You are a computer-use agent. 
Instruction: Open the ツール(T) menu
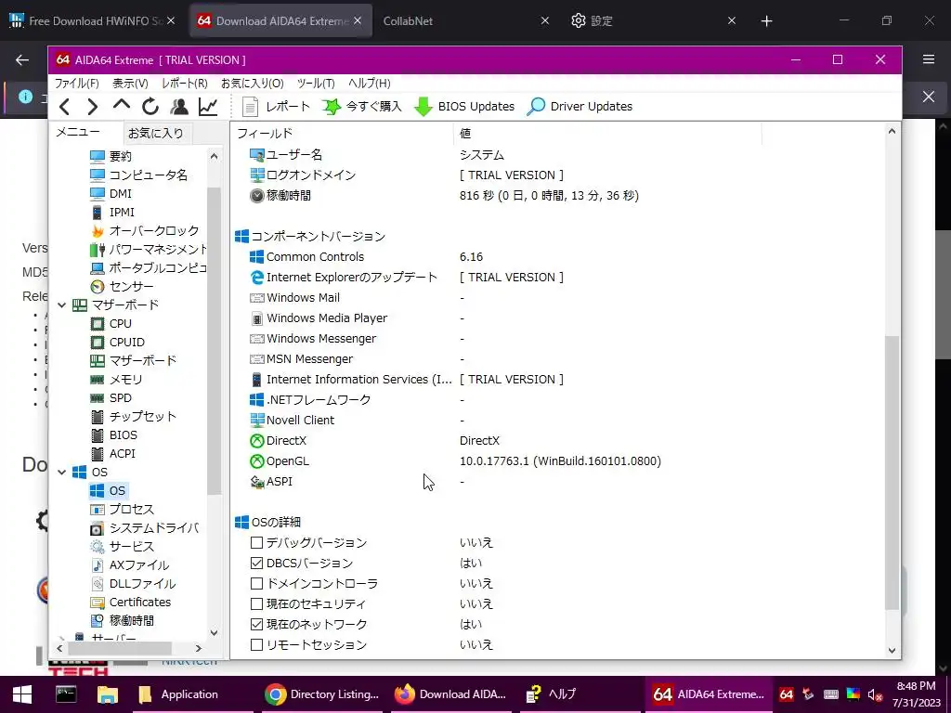pos(316,83)
